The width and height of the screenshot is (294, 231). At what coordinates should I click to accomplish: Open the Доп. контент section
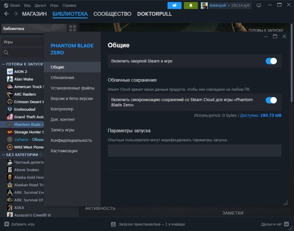click(x=72, y=119)
